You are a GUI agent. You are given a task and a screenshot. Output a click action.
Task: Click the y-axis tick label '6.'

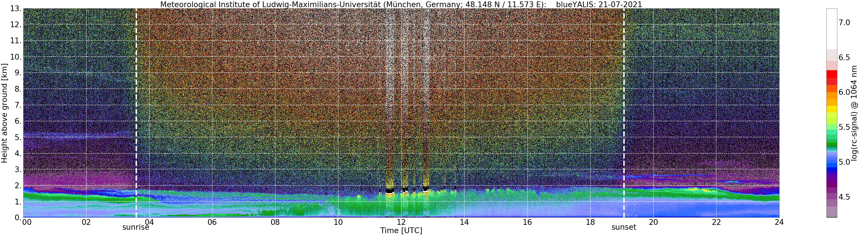point(17,121)
